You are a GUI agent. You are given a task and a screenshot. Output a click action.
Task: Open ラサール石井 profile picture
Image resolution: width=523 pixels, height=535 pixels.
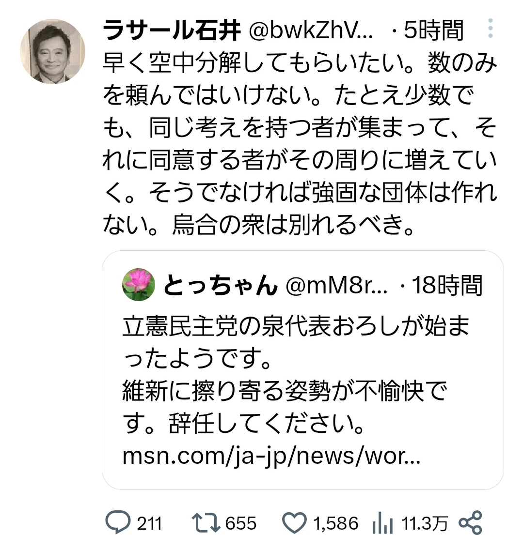coord(53,51)
